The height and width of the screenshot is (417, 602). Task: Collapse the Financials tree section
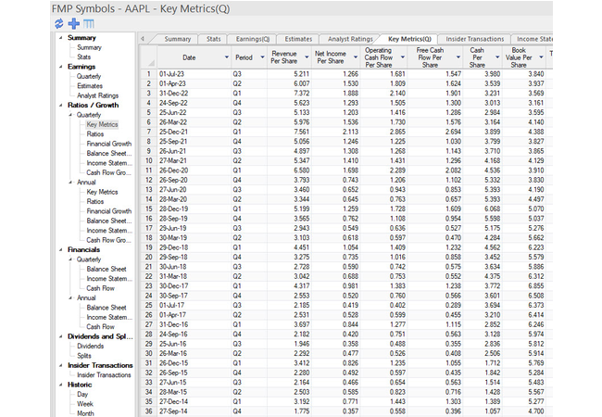click(x=60, y=249)
